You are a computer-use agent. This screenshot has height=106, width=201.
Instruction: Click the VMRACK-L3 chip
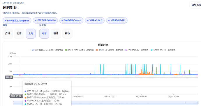pyautogui.click(x=95, y=20)
